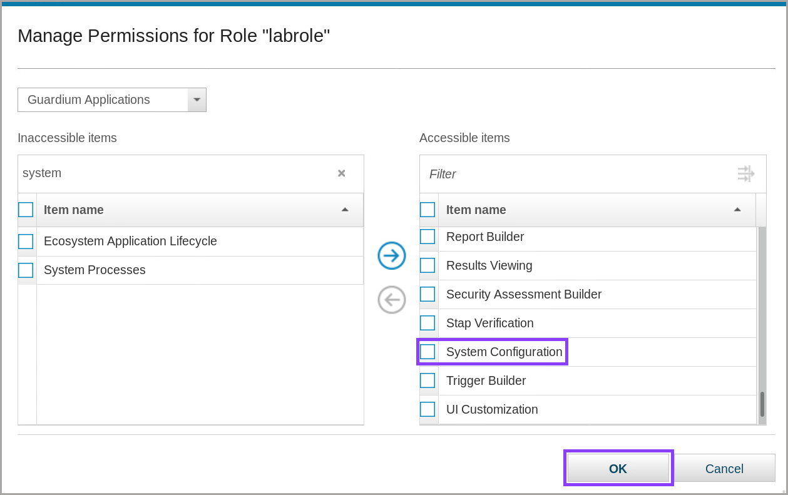Click the 'Results Viewing' row text
Viewport: 788px width, 495px height.
[x=489, y=265]
